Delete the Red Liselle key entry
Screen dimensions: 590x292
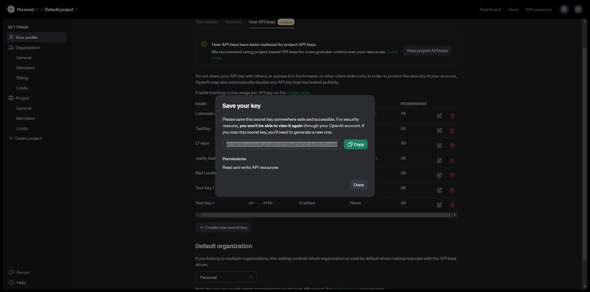[452, 175]
